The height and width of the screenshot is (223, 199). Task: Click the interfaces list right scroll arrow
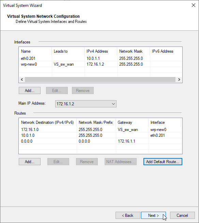pyautogui.click(x=179, y=79)
